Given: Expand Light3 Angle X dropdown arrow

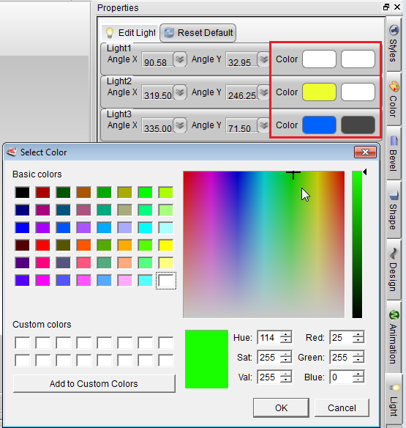Looking at the screenshot, I should [180, 125].
